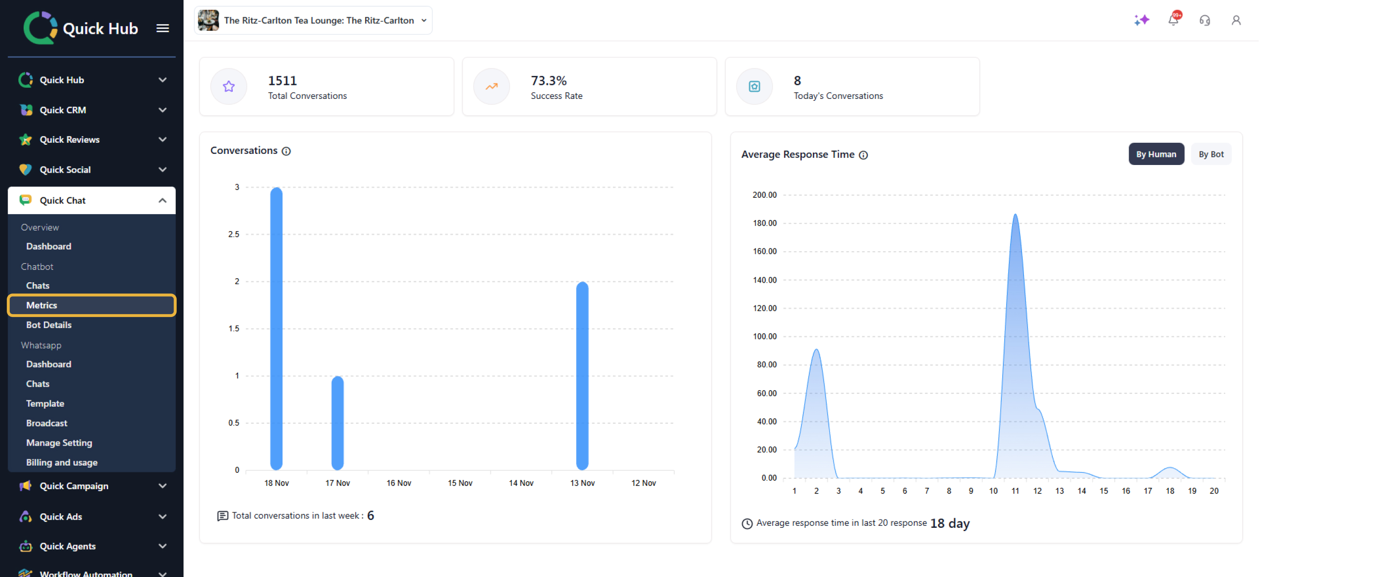Viewport: 1391px width, 577px height.
Task: Expand the Quick Reviews section
Action: [x=162, y=139]
